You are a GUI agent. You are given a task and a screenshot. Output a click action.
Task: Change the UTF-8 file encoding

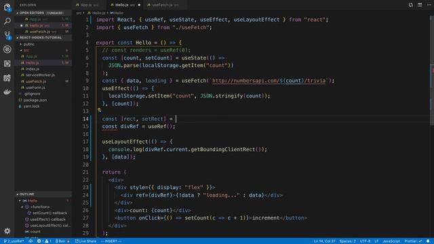coord(365,241)
